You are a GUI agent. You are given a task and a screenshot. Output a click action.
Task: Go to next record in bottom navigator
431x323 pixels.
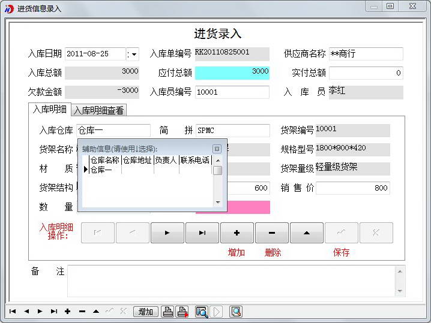click(x=40, y=311)
